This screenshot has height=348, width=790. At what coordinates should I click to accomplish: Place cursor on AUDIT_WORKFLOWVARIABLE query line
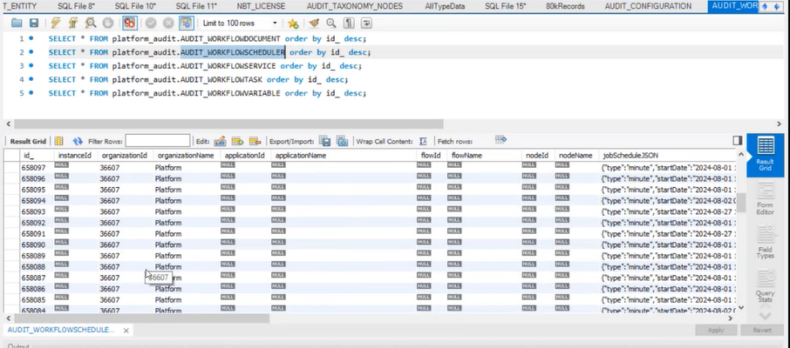pyautogui.click(x=207, y=93)
